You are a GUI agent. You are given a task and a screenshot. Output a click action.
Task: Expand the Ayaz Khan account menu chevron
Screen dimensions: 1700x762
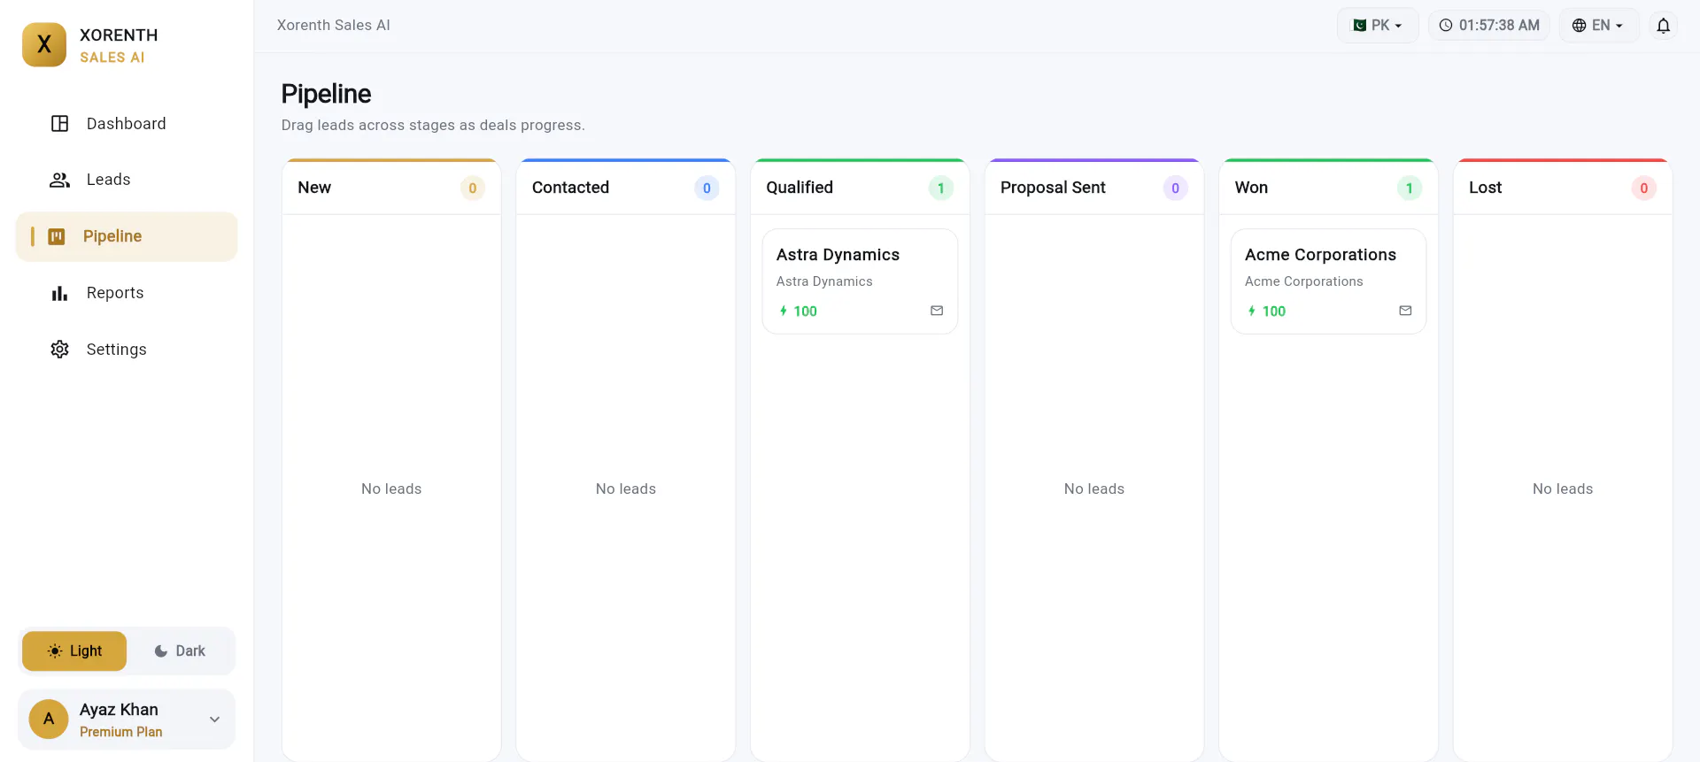coord(214,720)
